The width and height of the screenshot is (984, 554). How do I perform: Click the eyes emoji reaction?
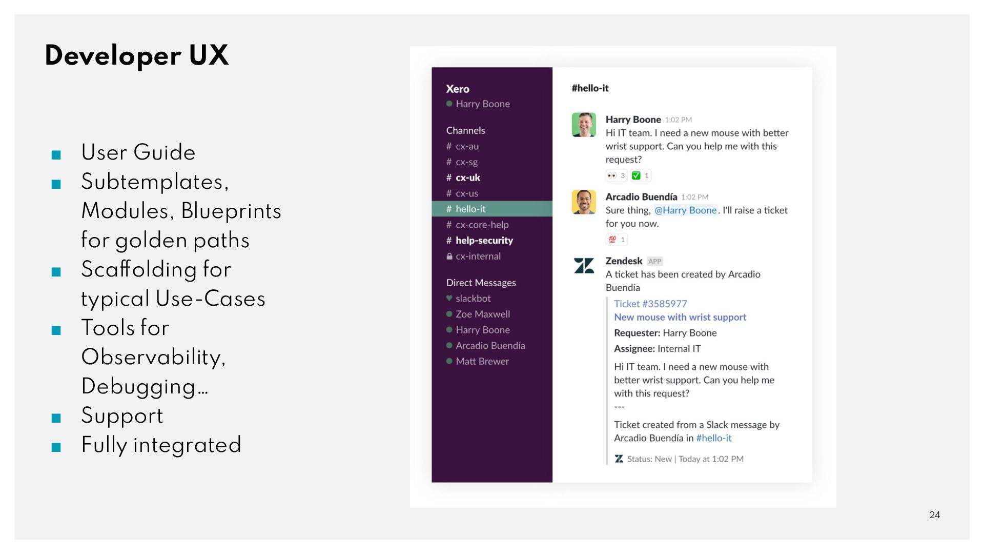point(616,175)
